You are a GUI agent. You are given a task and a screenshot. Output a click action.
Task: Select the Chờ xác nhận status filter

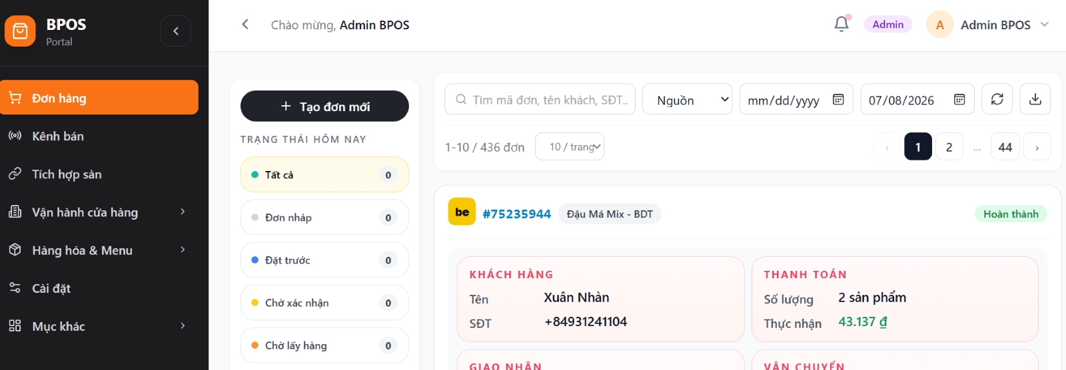tap(324, 303)
